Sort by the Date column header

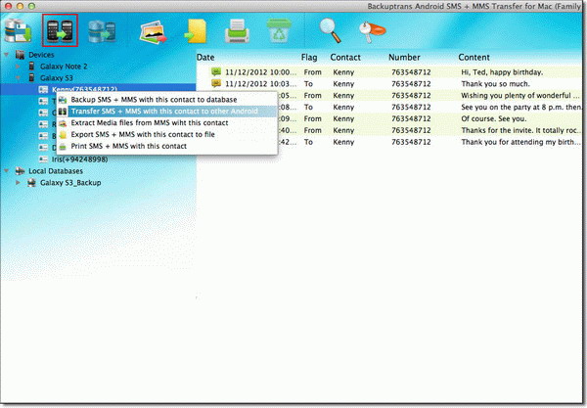(x=205, y=58)
